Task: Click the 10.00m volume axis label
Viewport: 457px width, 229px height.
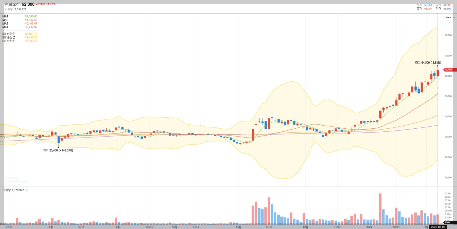Action: coord(449,211)
